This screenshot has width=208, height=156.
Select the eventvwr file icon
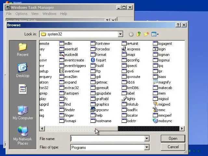coord(62,71)
